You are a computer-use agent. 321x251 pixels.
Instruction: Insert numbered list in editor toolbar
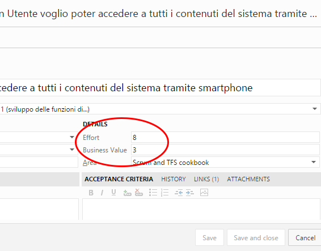(165, 193)
